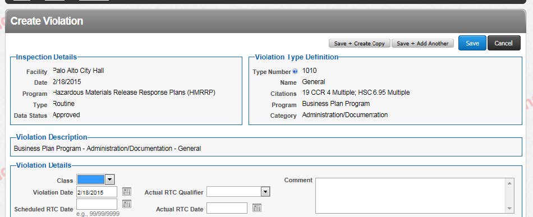The height and width of the screenshot is (217, 533).
Task: Click Save + Add Another button
Action: tap(422, 44)
